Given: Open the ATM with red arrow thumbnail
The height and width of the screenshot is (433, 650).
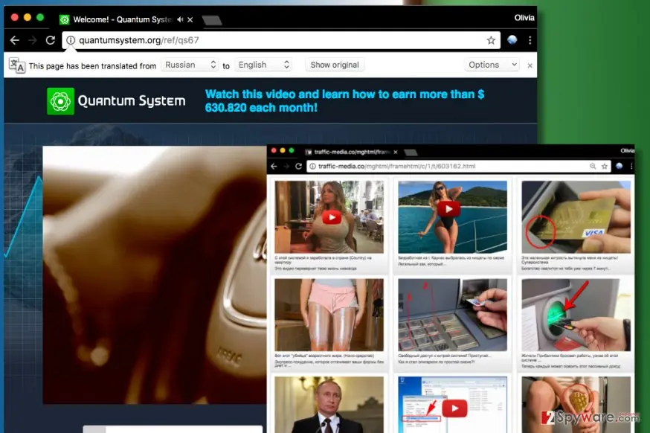Looking at the screenshot, I should (x=576, y=315).
